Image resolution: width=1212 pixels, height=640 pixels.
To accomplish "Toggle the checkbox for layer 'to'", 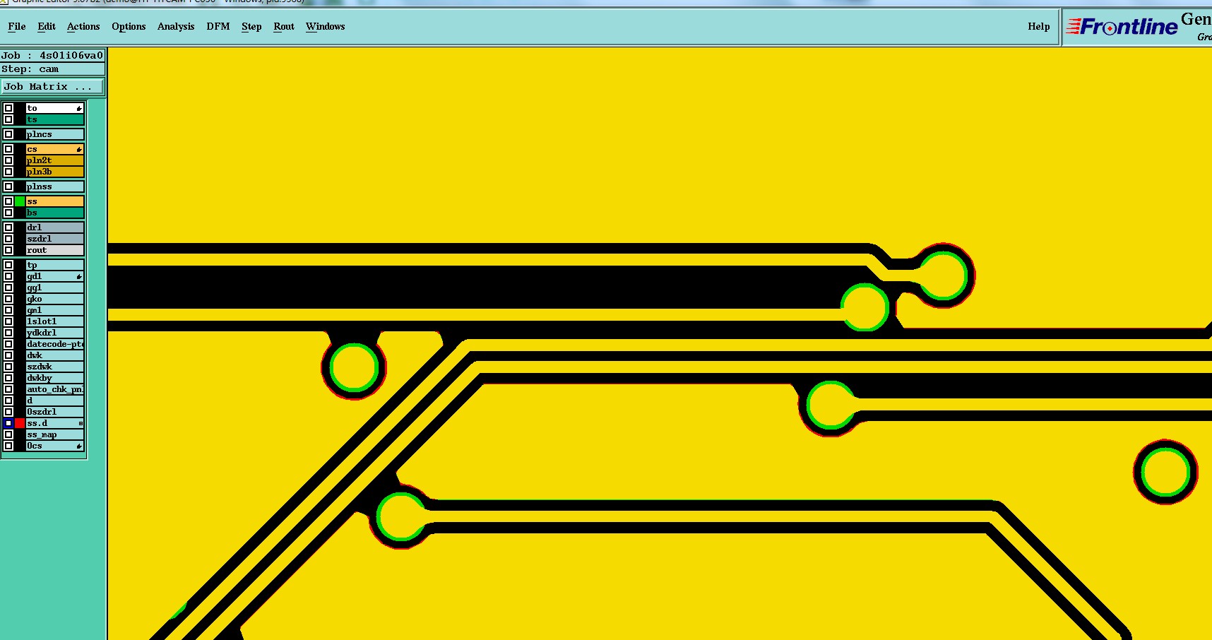I will pyautogui.click(x=8, y=108).
